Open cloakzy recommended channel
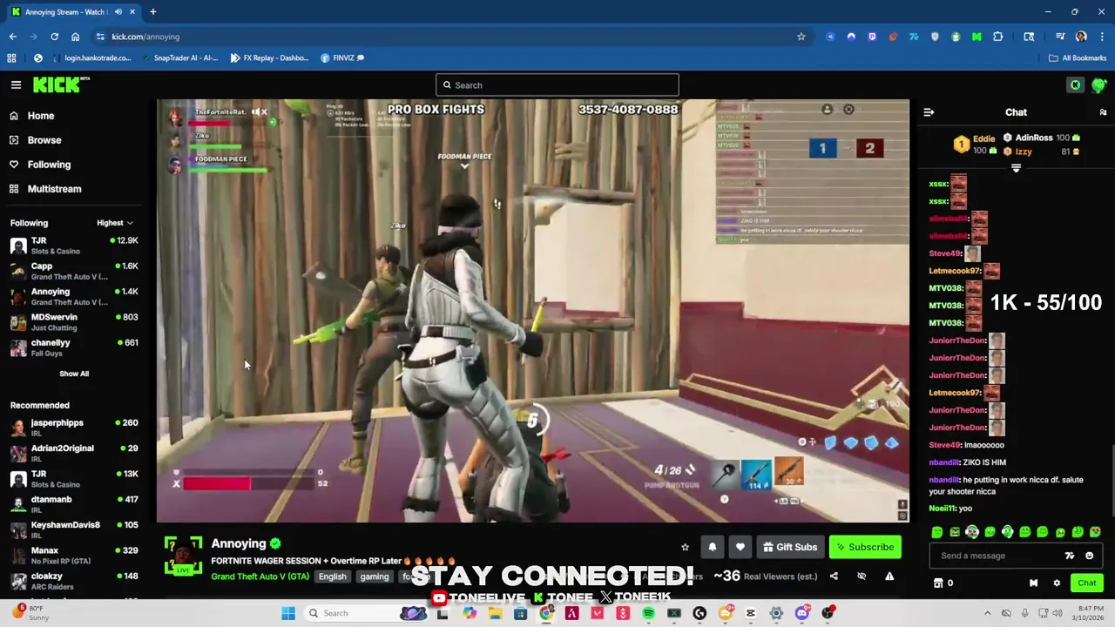 [x=74, y=581]
